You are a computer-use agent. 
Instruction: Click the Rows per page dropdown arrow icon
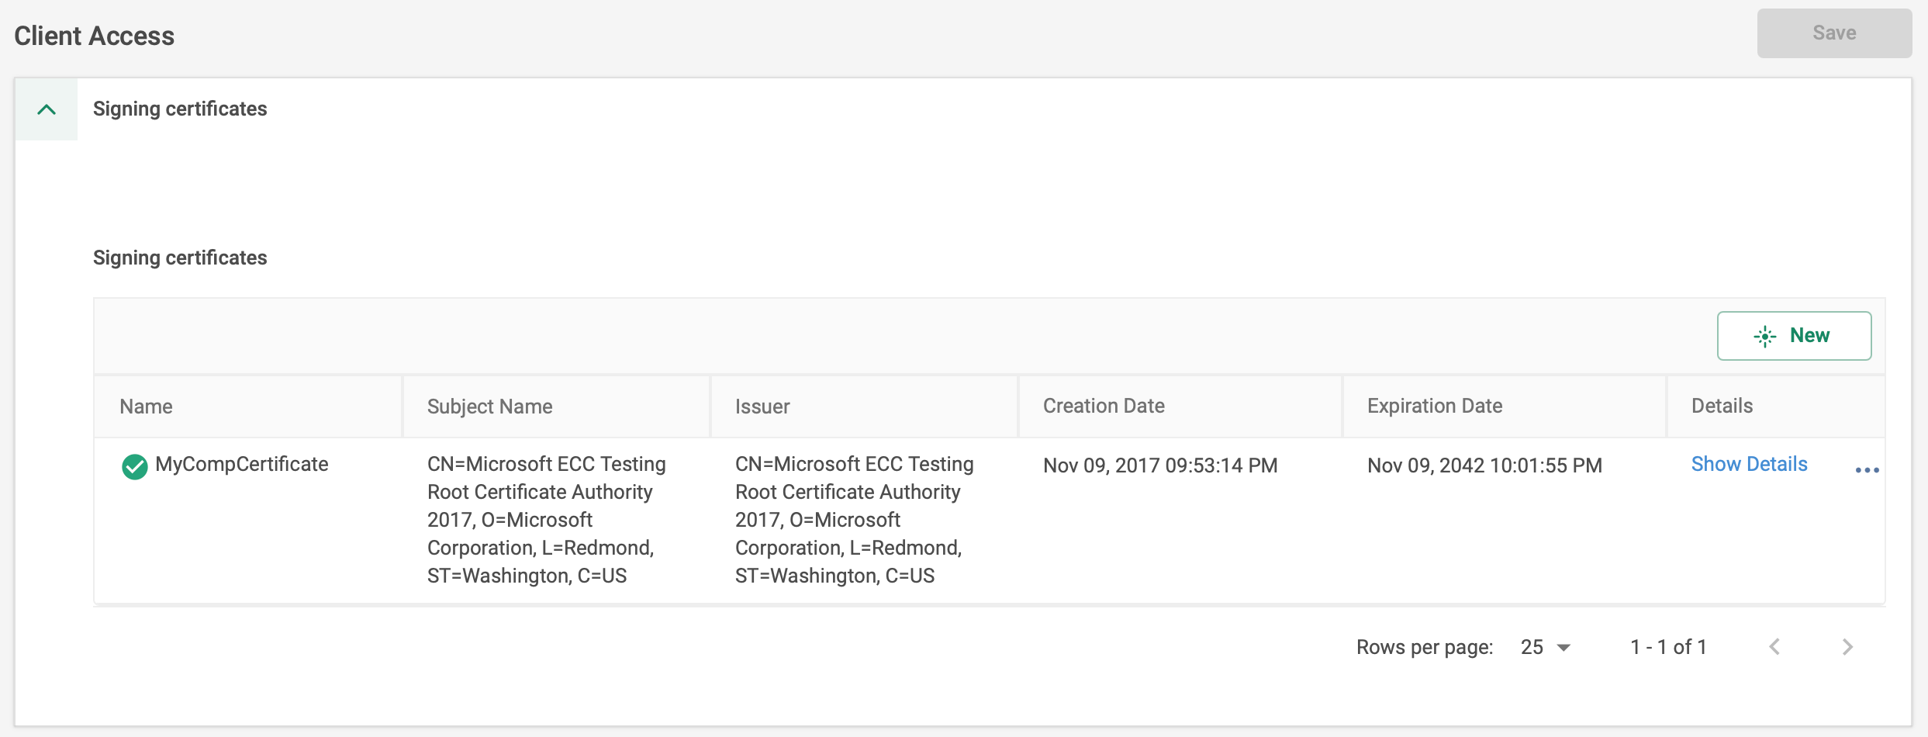(1567, 647)
